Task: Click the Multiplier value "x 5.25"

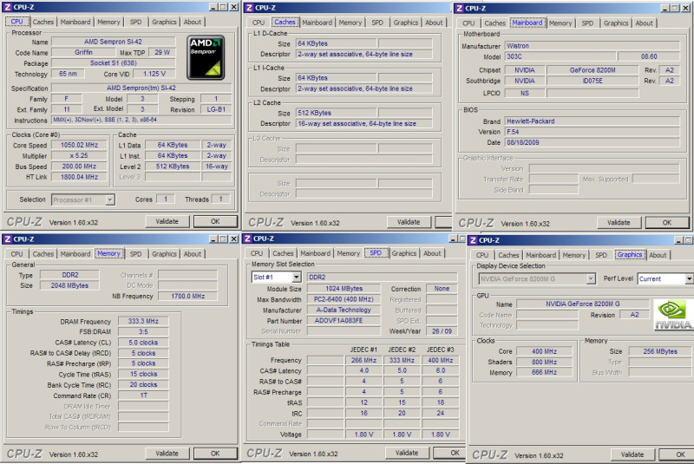Action: pos(79,156)
